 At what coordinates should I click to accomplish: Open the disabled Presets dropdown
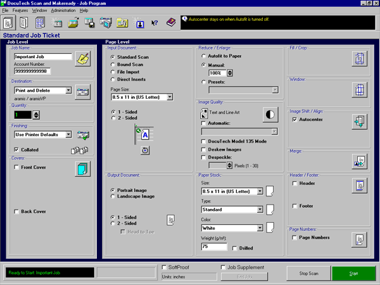pos(275,90)
